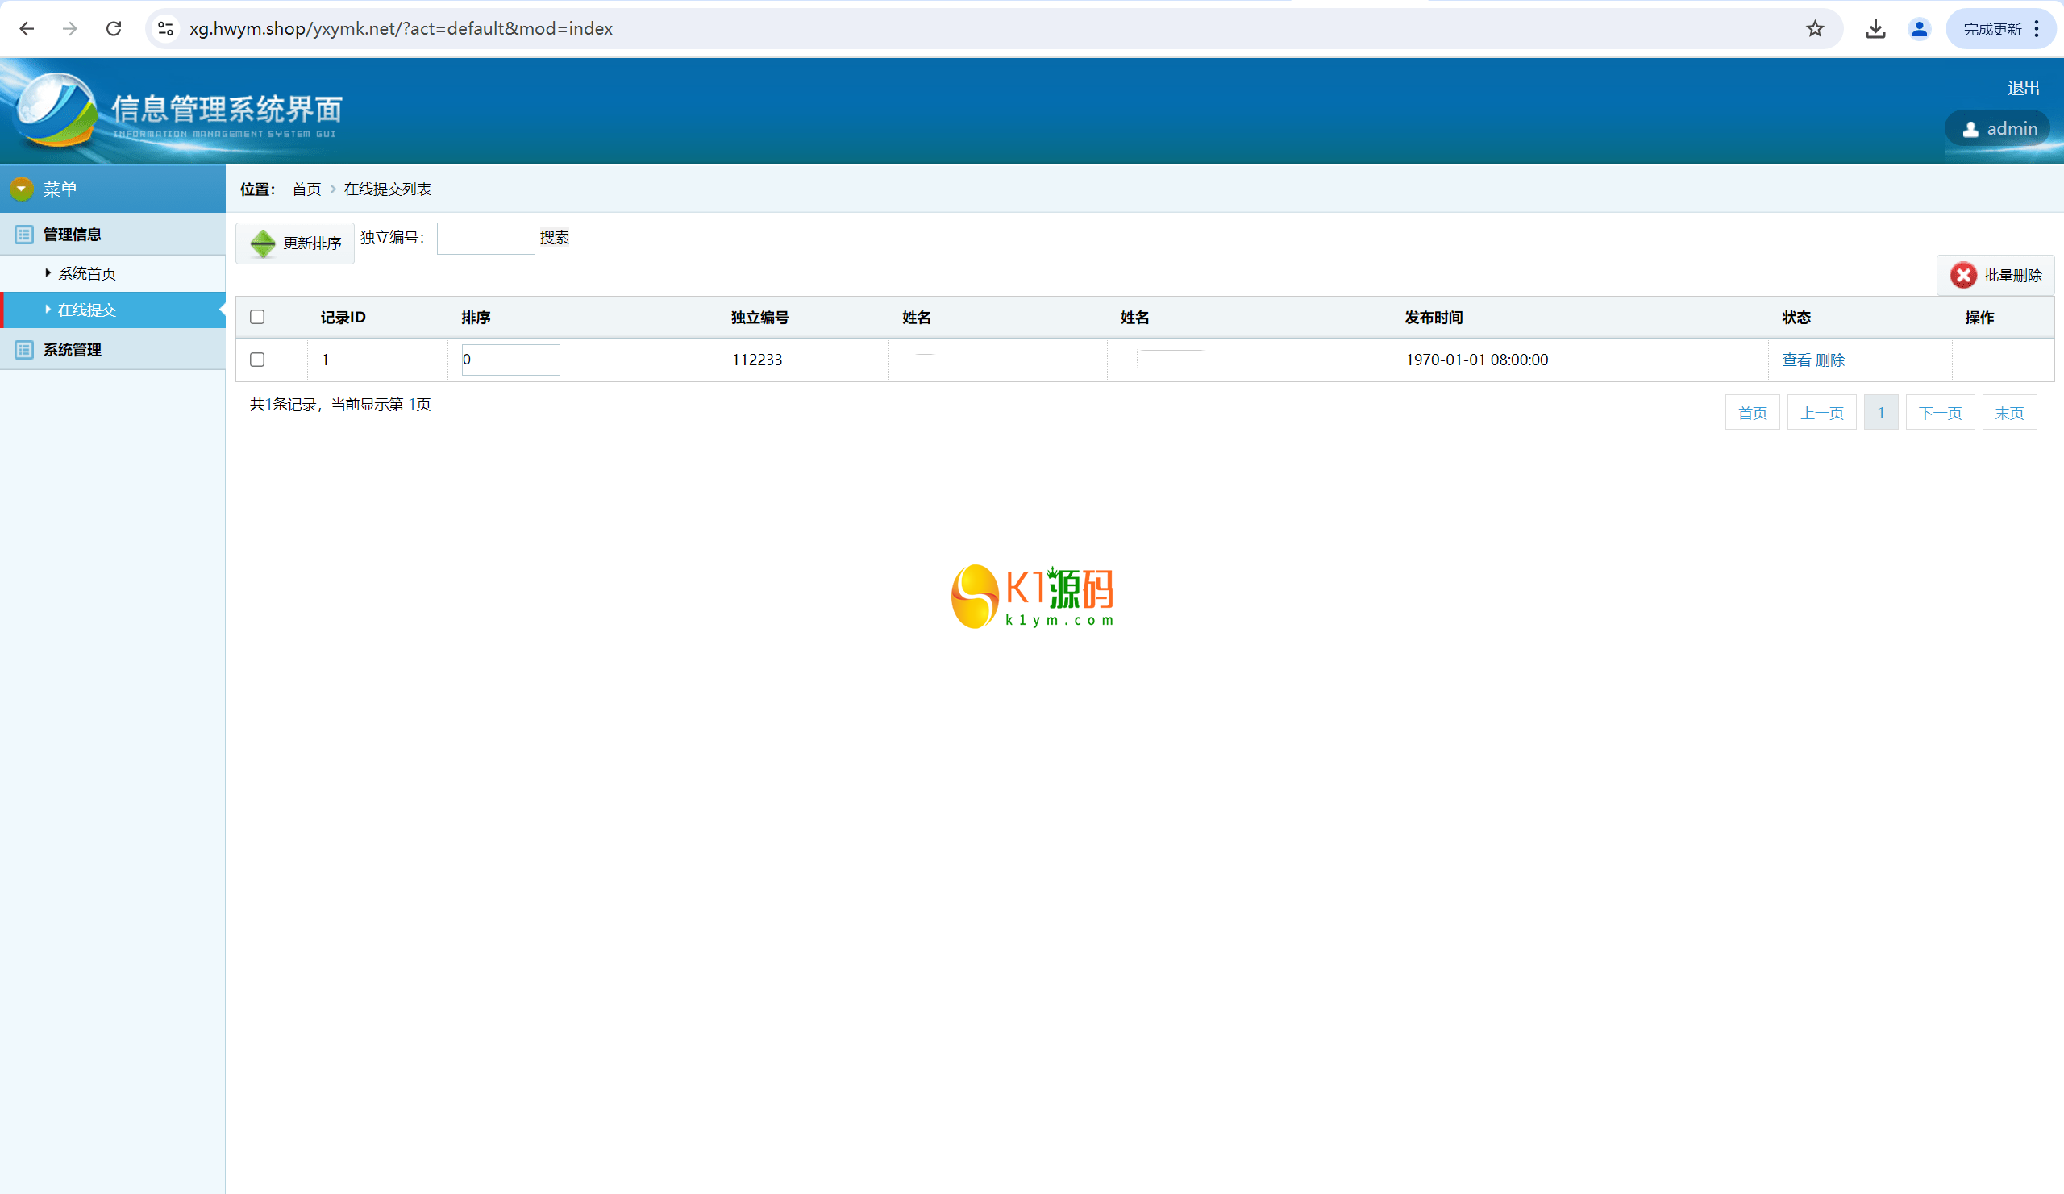The height and width of the screenshot is (1194, 2064).
Task: Click 删除 for record 112233
Action: coord(1829,360)
